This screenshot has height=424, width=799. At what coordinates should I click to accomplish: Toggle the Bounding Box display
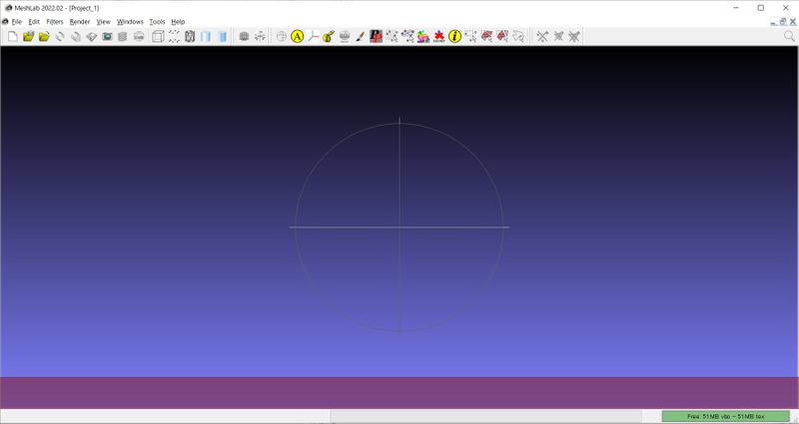click(158, 36)
